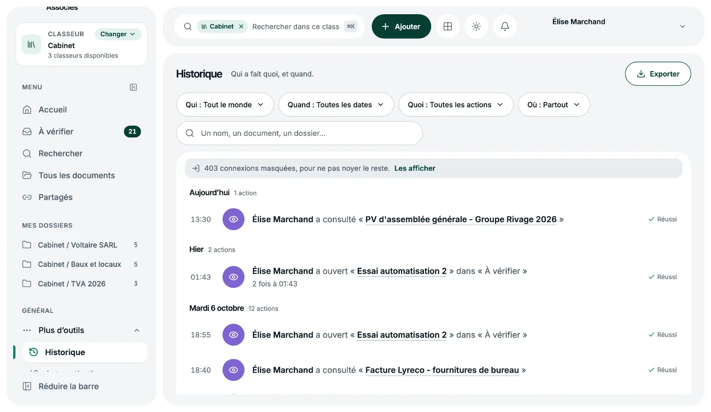Expand the Élise Marchand account menu
This screenshot has height=412, width=711.
(683, 26)
